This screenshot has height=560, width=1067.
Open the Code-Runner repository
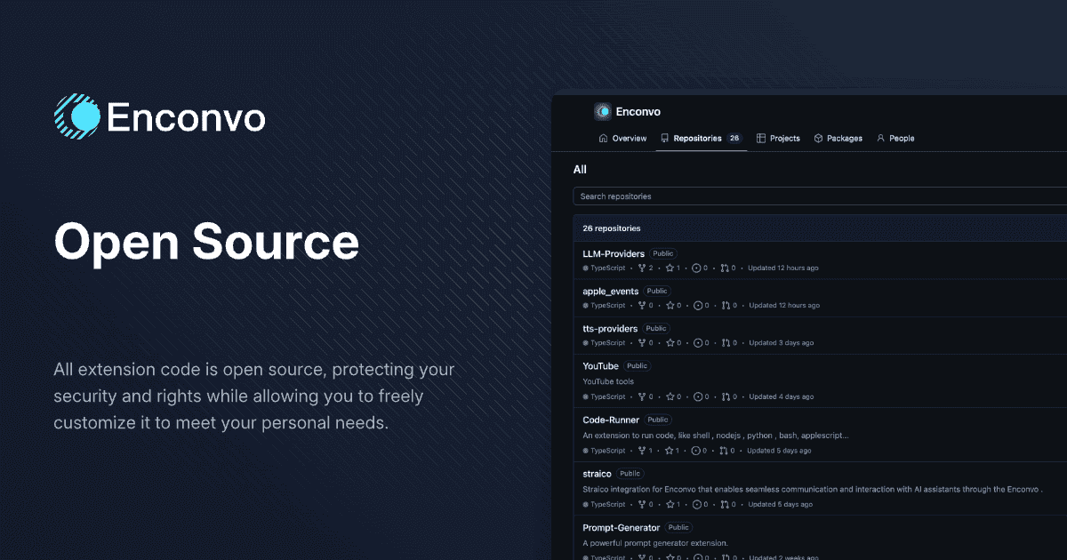coord(611,420)
